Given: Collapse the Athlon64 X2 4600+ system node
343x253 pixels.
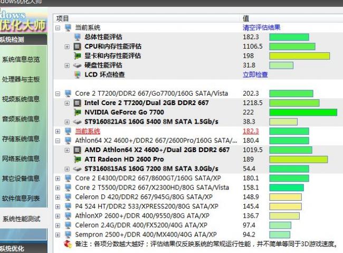Looking at the screenshot, I should pos(58,140).
